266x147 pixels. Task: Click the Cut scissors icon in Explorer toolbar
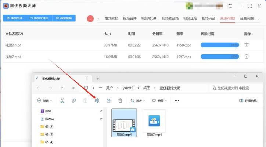62,101
